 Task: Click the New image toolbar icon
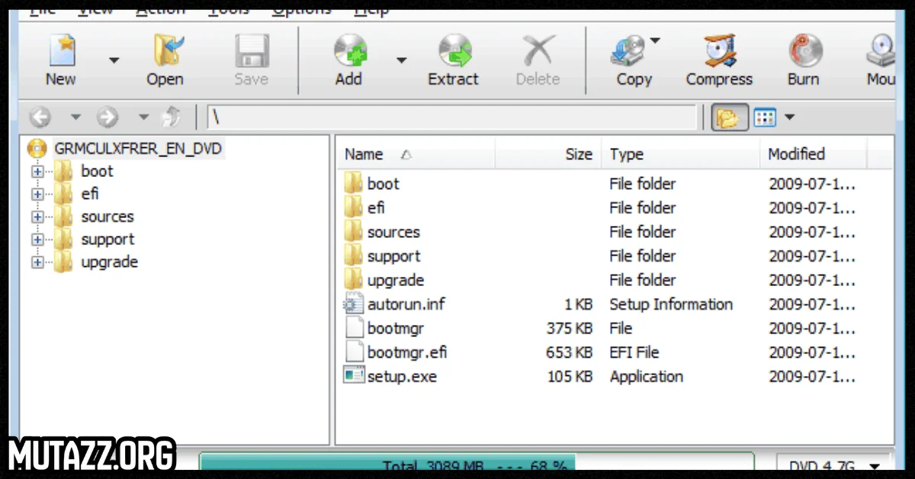click(60, 52)
